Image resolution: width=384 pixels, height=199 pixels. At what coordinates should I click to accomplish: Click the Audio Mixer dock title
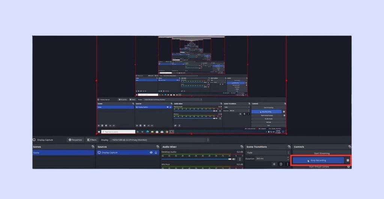pyautogui.click(x=169, y=147)
